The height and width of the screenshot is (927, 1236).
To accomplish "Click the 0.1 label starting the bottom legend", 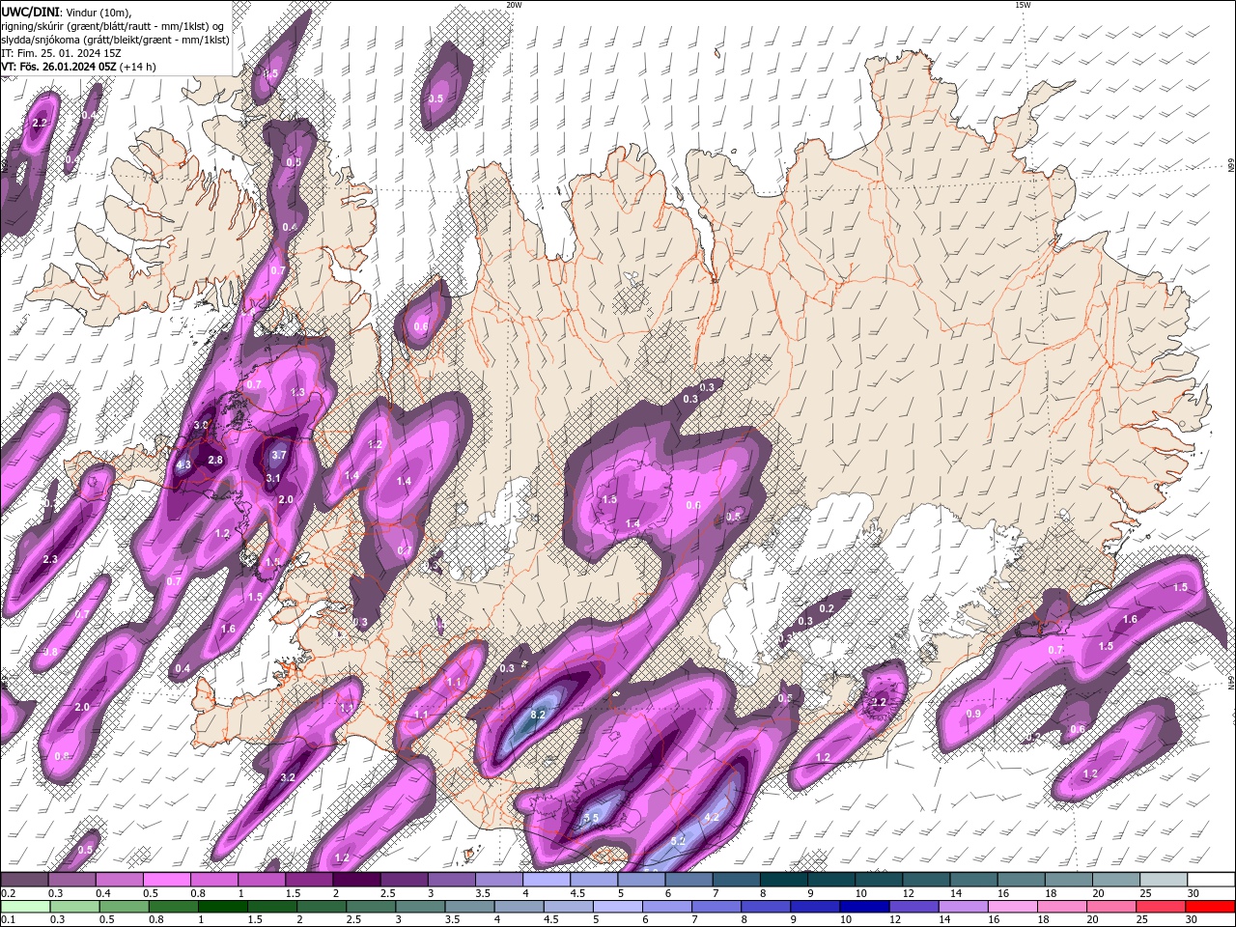I will (8, 919).
